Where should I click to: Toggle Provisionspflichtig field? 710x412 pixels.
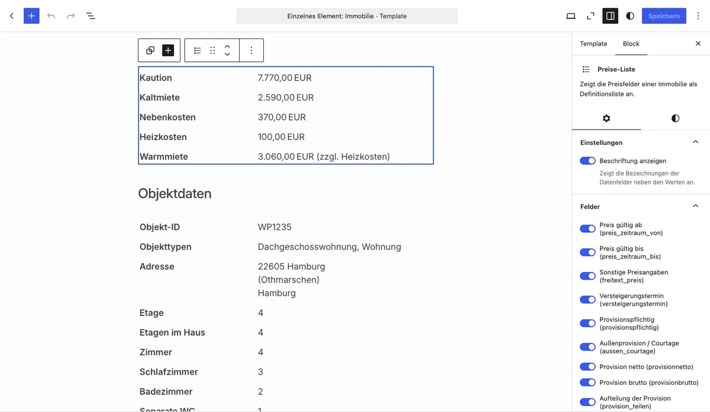tap(588, 323)
